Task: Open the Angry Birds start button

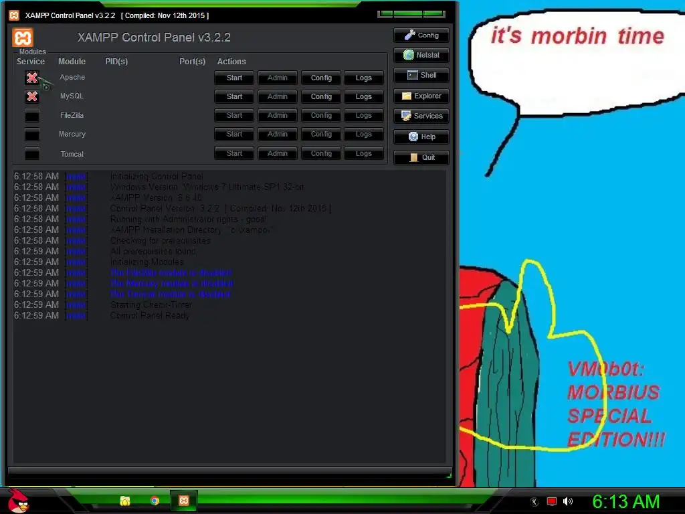Action: pos(18,501)
